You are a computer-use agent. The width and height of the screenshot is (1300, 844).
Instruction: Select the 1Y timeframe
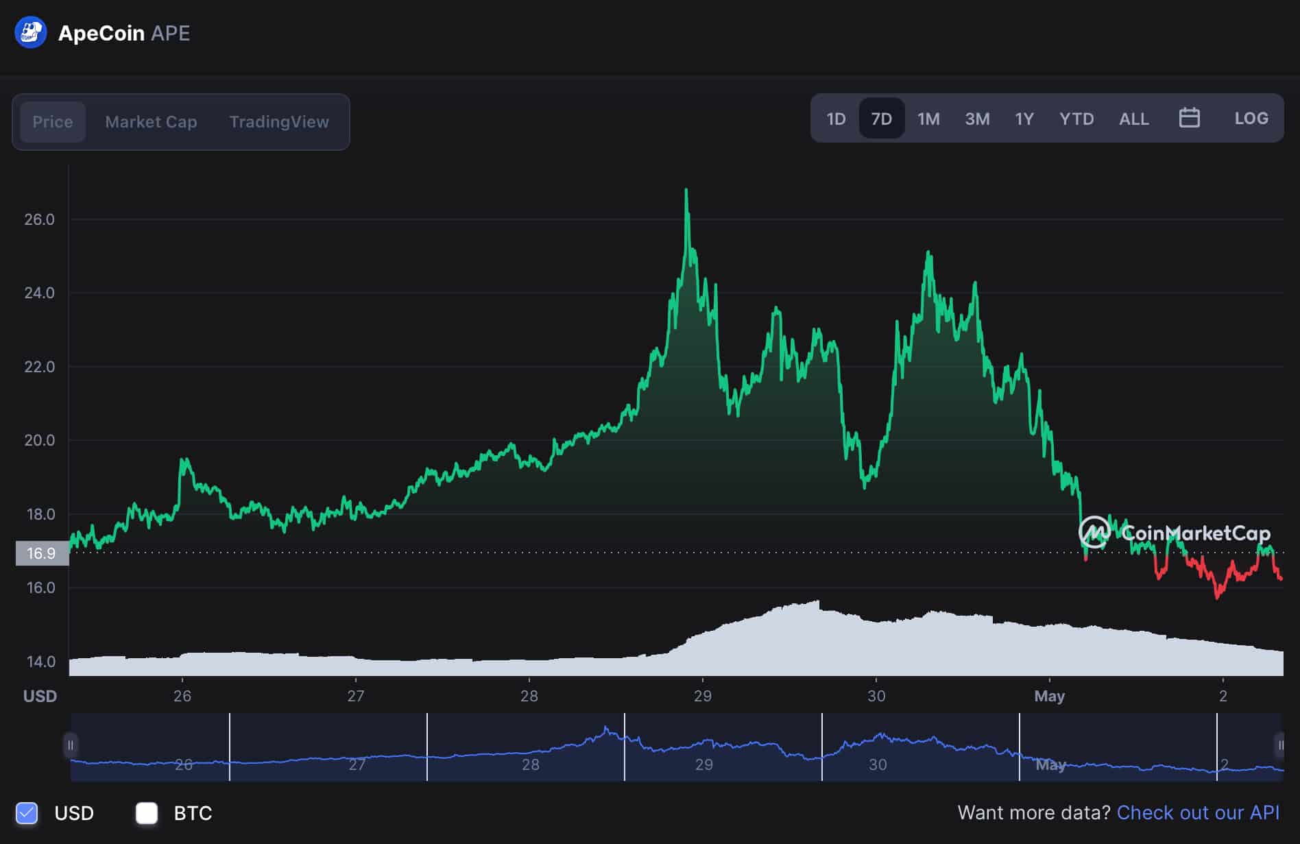coord(1024,118)
